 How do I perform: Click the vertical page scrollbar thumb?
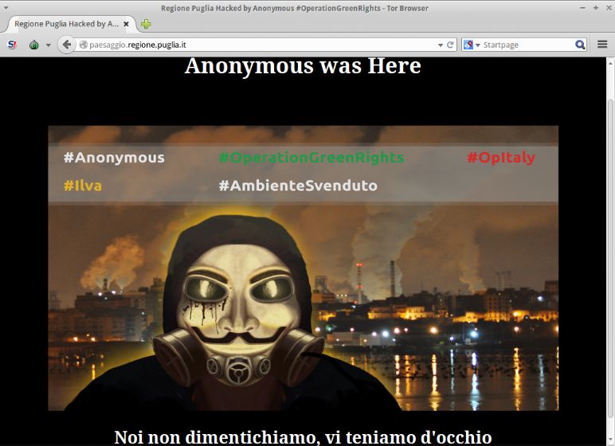click(x=611, y=259)
